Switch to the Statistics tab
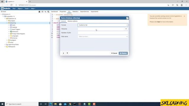 point(75,12)
